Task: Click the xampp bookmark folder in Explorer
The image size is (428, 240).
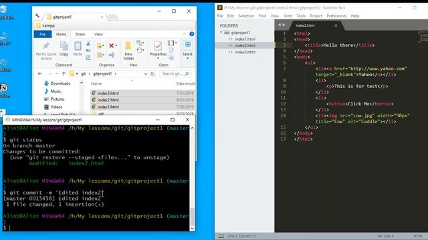Action: [45, 25]
